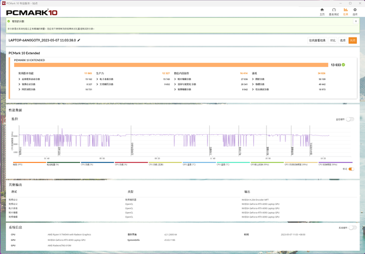Click the 测试 column header in 其他输出
Image resolution: width=365 pixels, height=254 pixels.
pos(14,192)
